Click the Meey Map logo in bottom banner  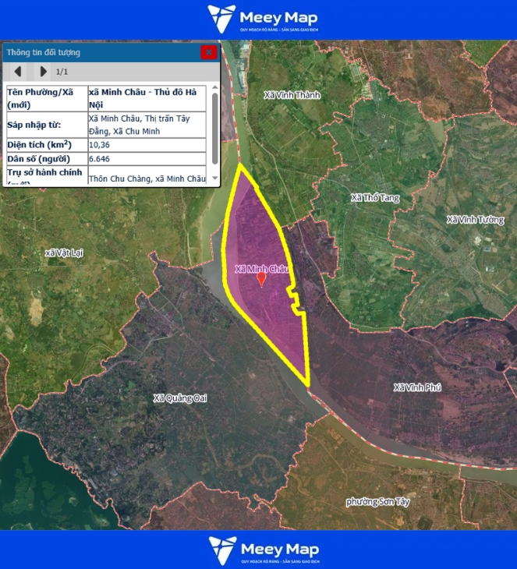(x=262, y=550)
